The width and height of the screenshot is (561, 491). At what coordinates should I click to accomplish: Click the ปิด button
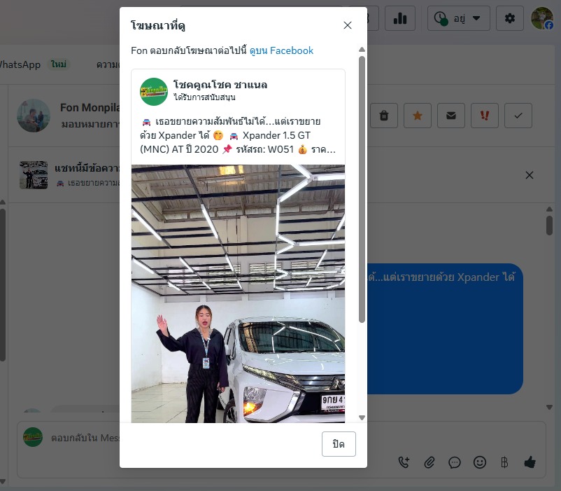[x=339, y=444]
